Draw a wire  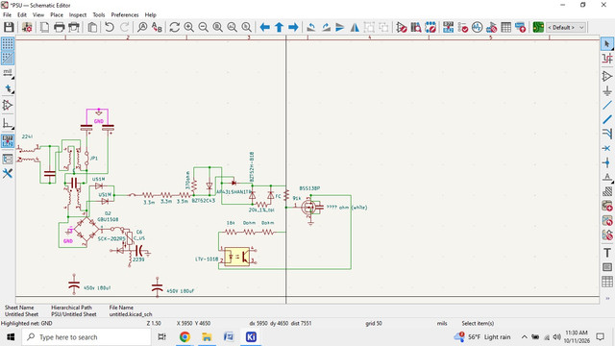[607, 105]
